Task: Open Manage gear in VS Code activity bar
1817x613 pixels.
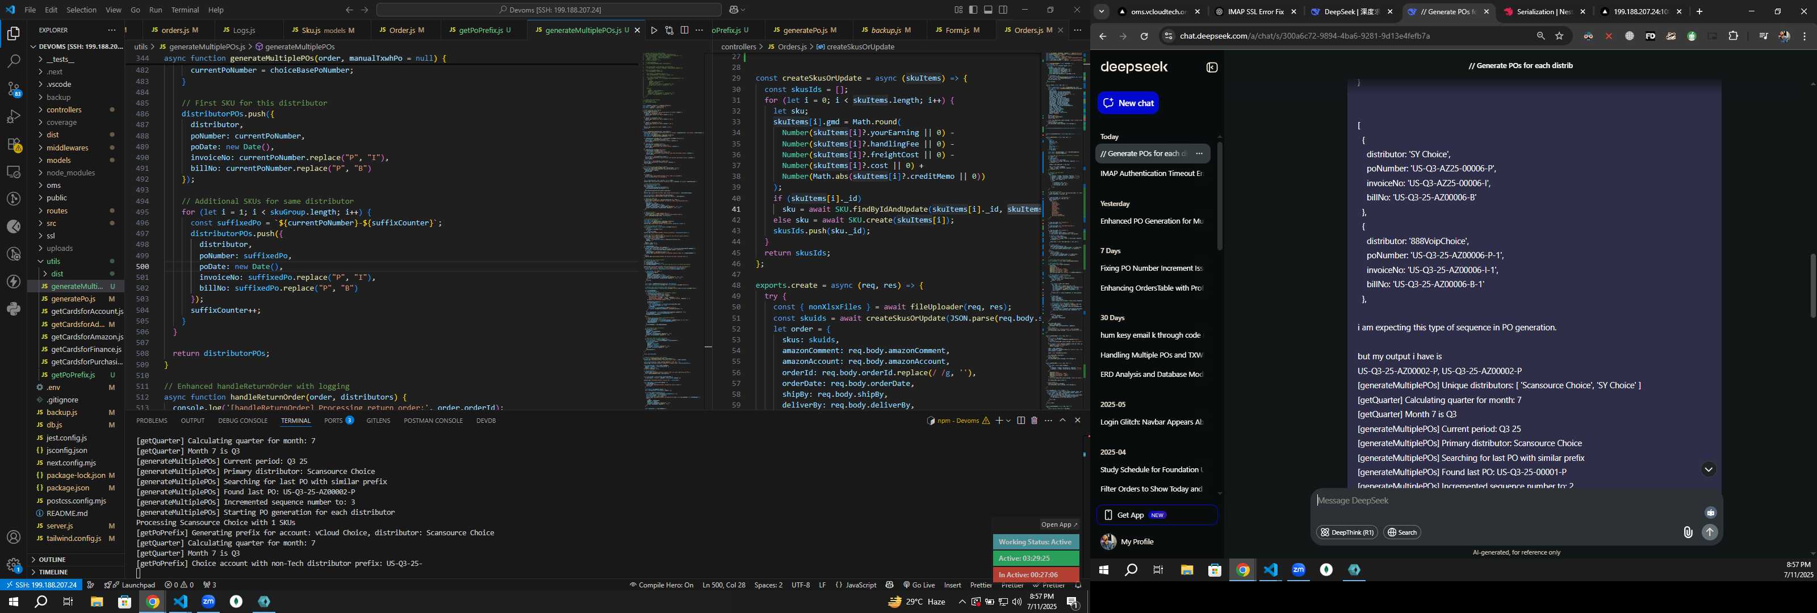Action: coord(14,565)
